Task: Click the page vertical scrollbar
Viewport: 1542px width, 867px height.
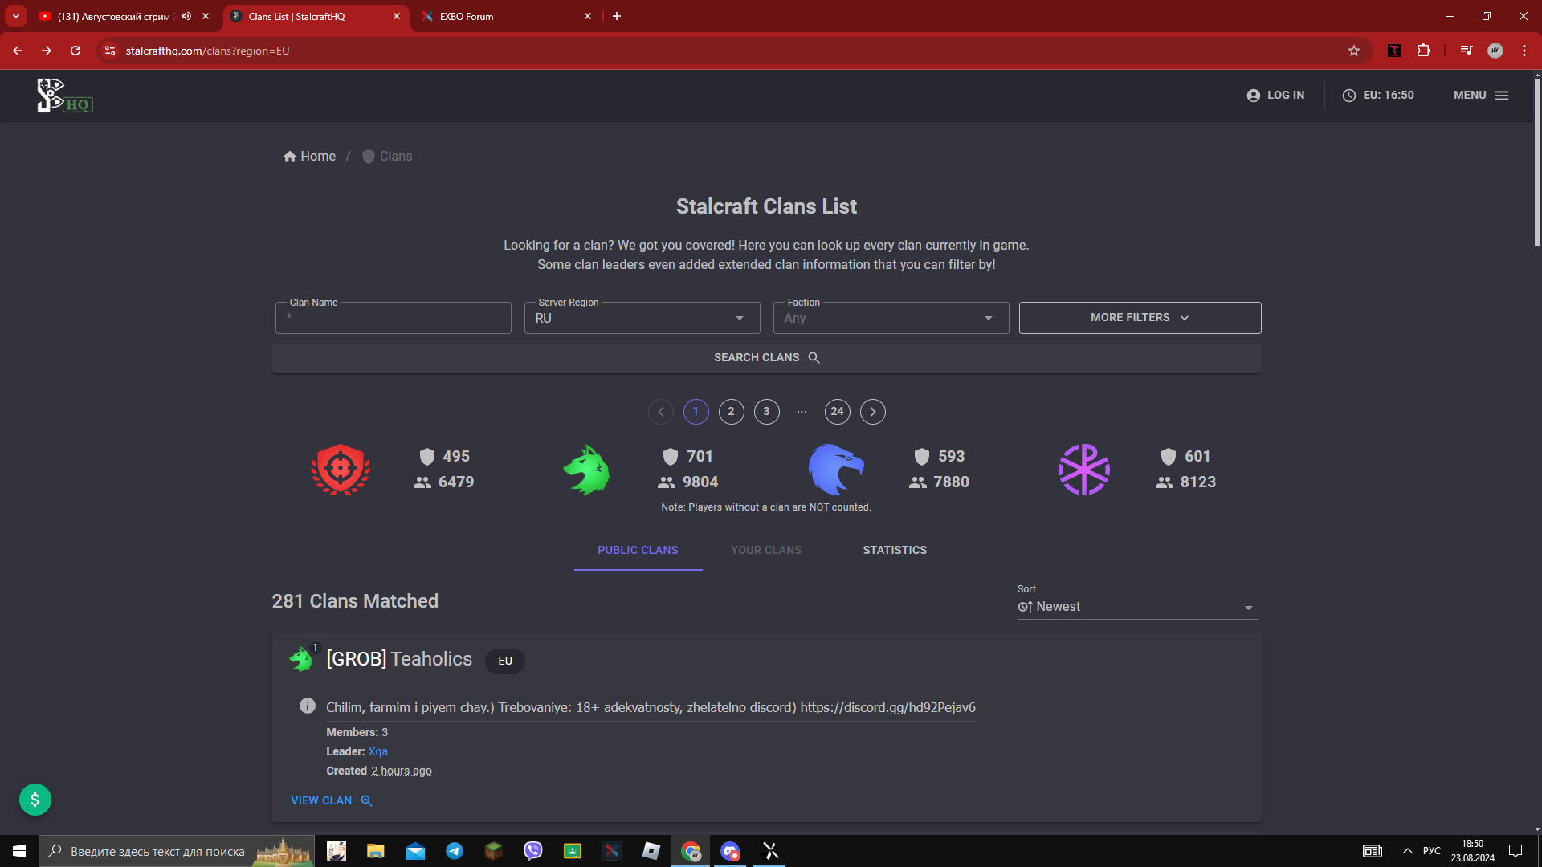Action: click(x=1536, y=161)
